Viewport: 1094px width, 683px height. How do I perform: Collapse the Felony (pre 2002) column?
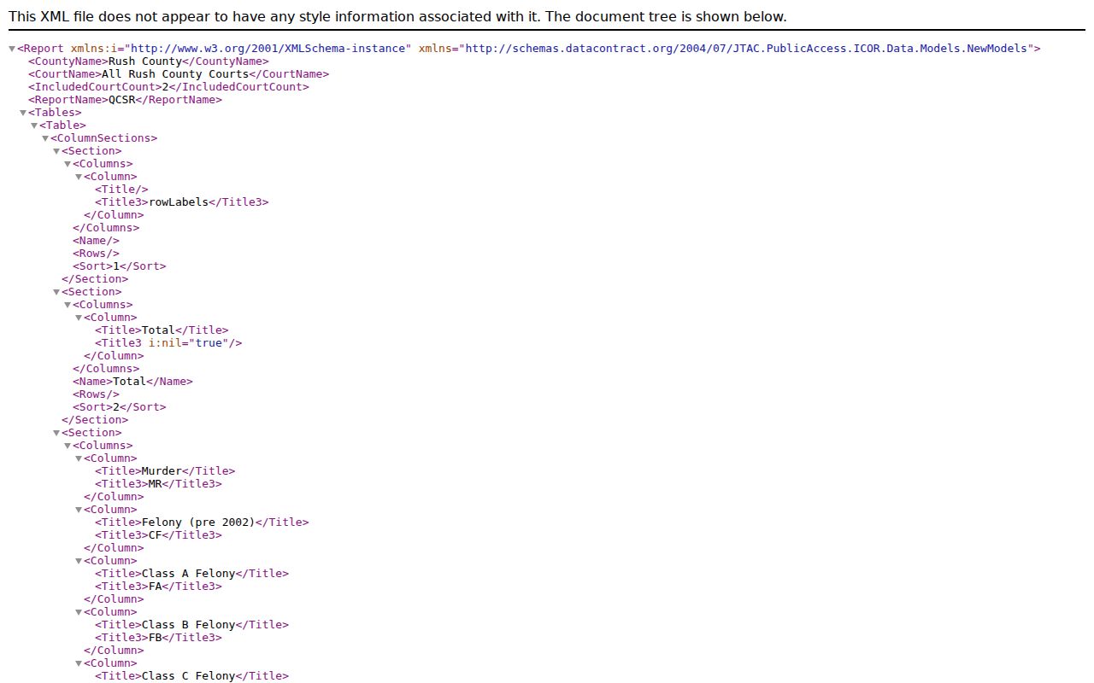[x=79, y=510]
